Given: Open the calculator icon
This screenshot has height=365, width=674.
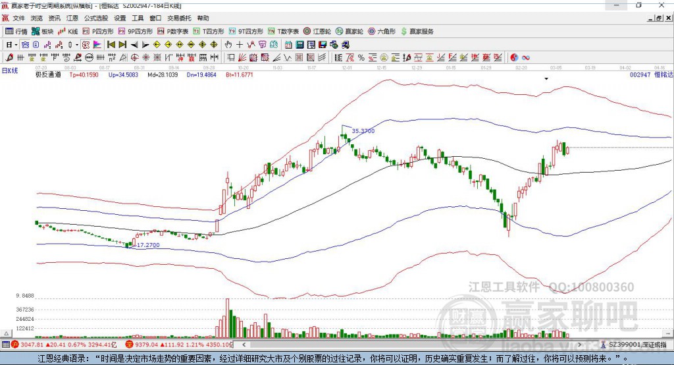Looking at the screenshot, I should (x=300, y=45).
